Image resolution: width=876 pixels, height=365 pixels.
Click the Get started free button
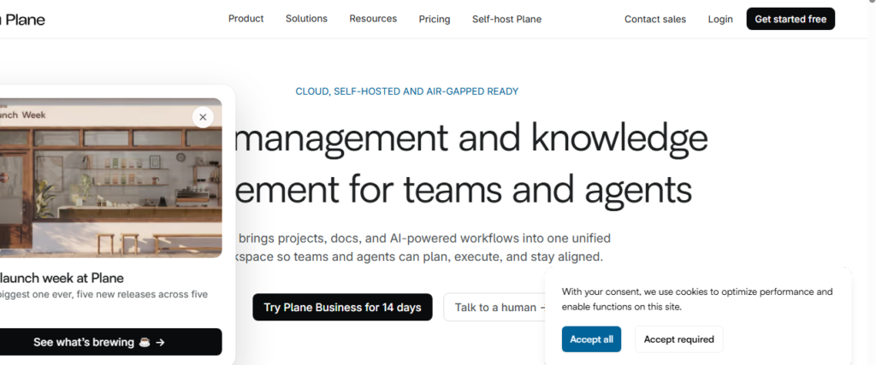(790, 19)
